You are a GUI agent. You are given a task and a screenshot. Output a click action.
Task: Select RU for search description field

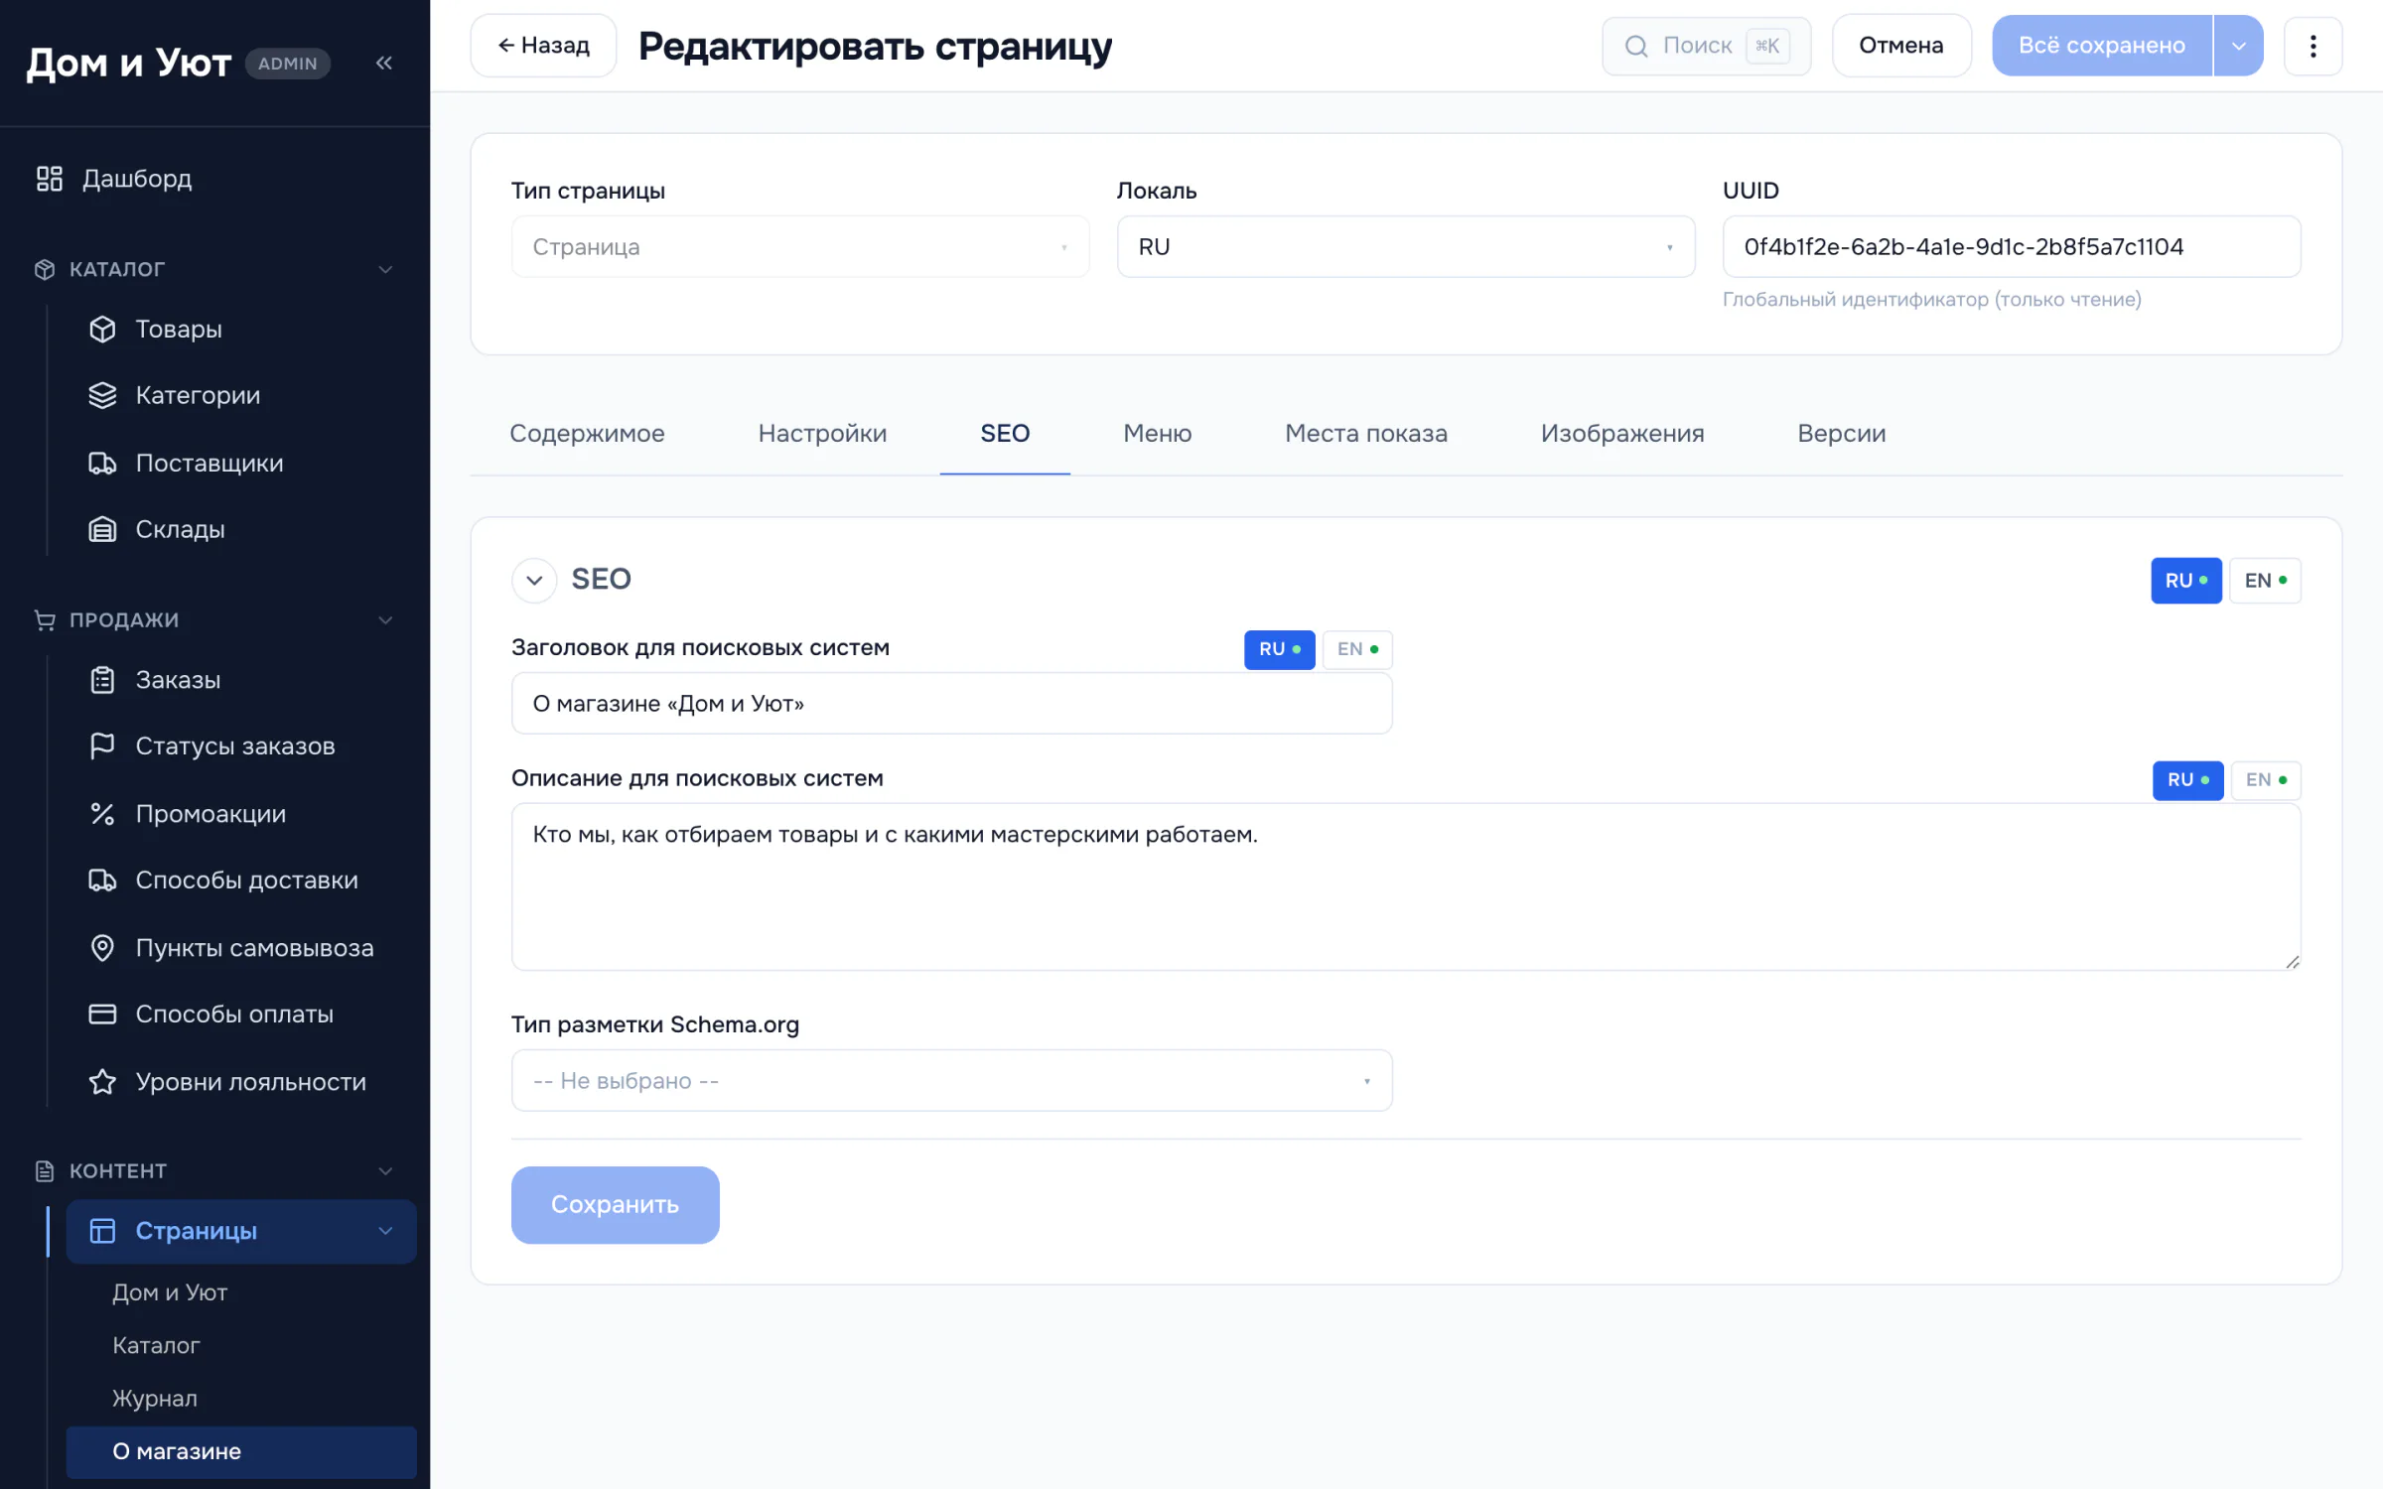tap(2187, 780)
